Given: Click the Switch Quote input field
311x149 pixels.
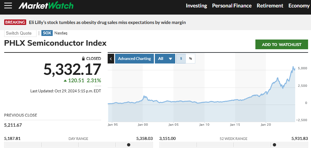Looking at the screenshot, I should (x=20, y=33).
